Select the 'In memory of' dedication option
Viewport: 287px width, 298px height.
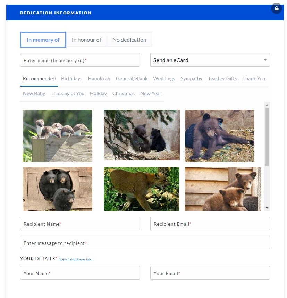43,40
